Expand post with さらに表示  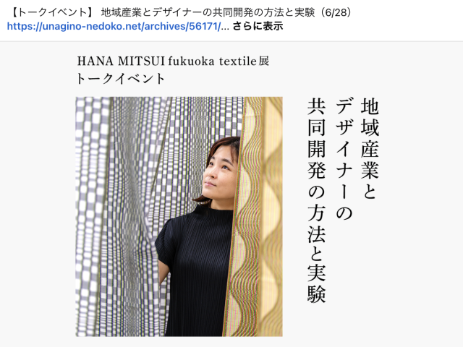(258, 26)
